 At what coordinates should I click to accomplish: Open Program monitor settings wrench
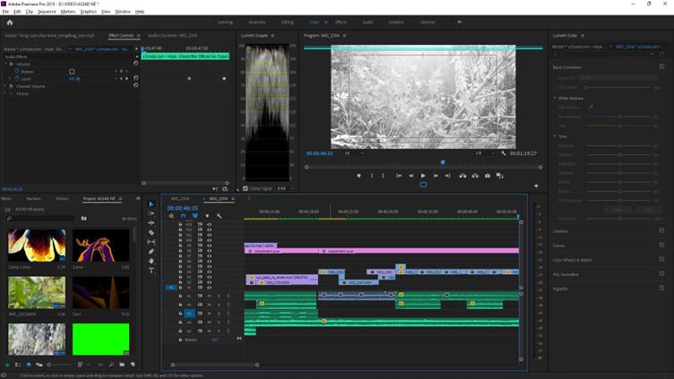coord(504,153)
